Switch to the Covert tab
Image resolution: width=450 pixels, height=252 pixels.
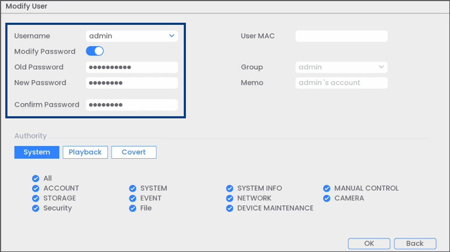point(133,152)
